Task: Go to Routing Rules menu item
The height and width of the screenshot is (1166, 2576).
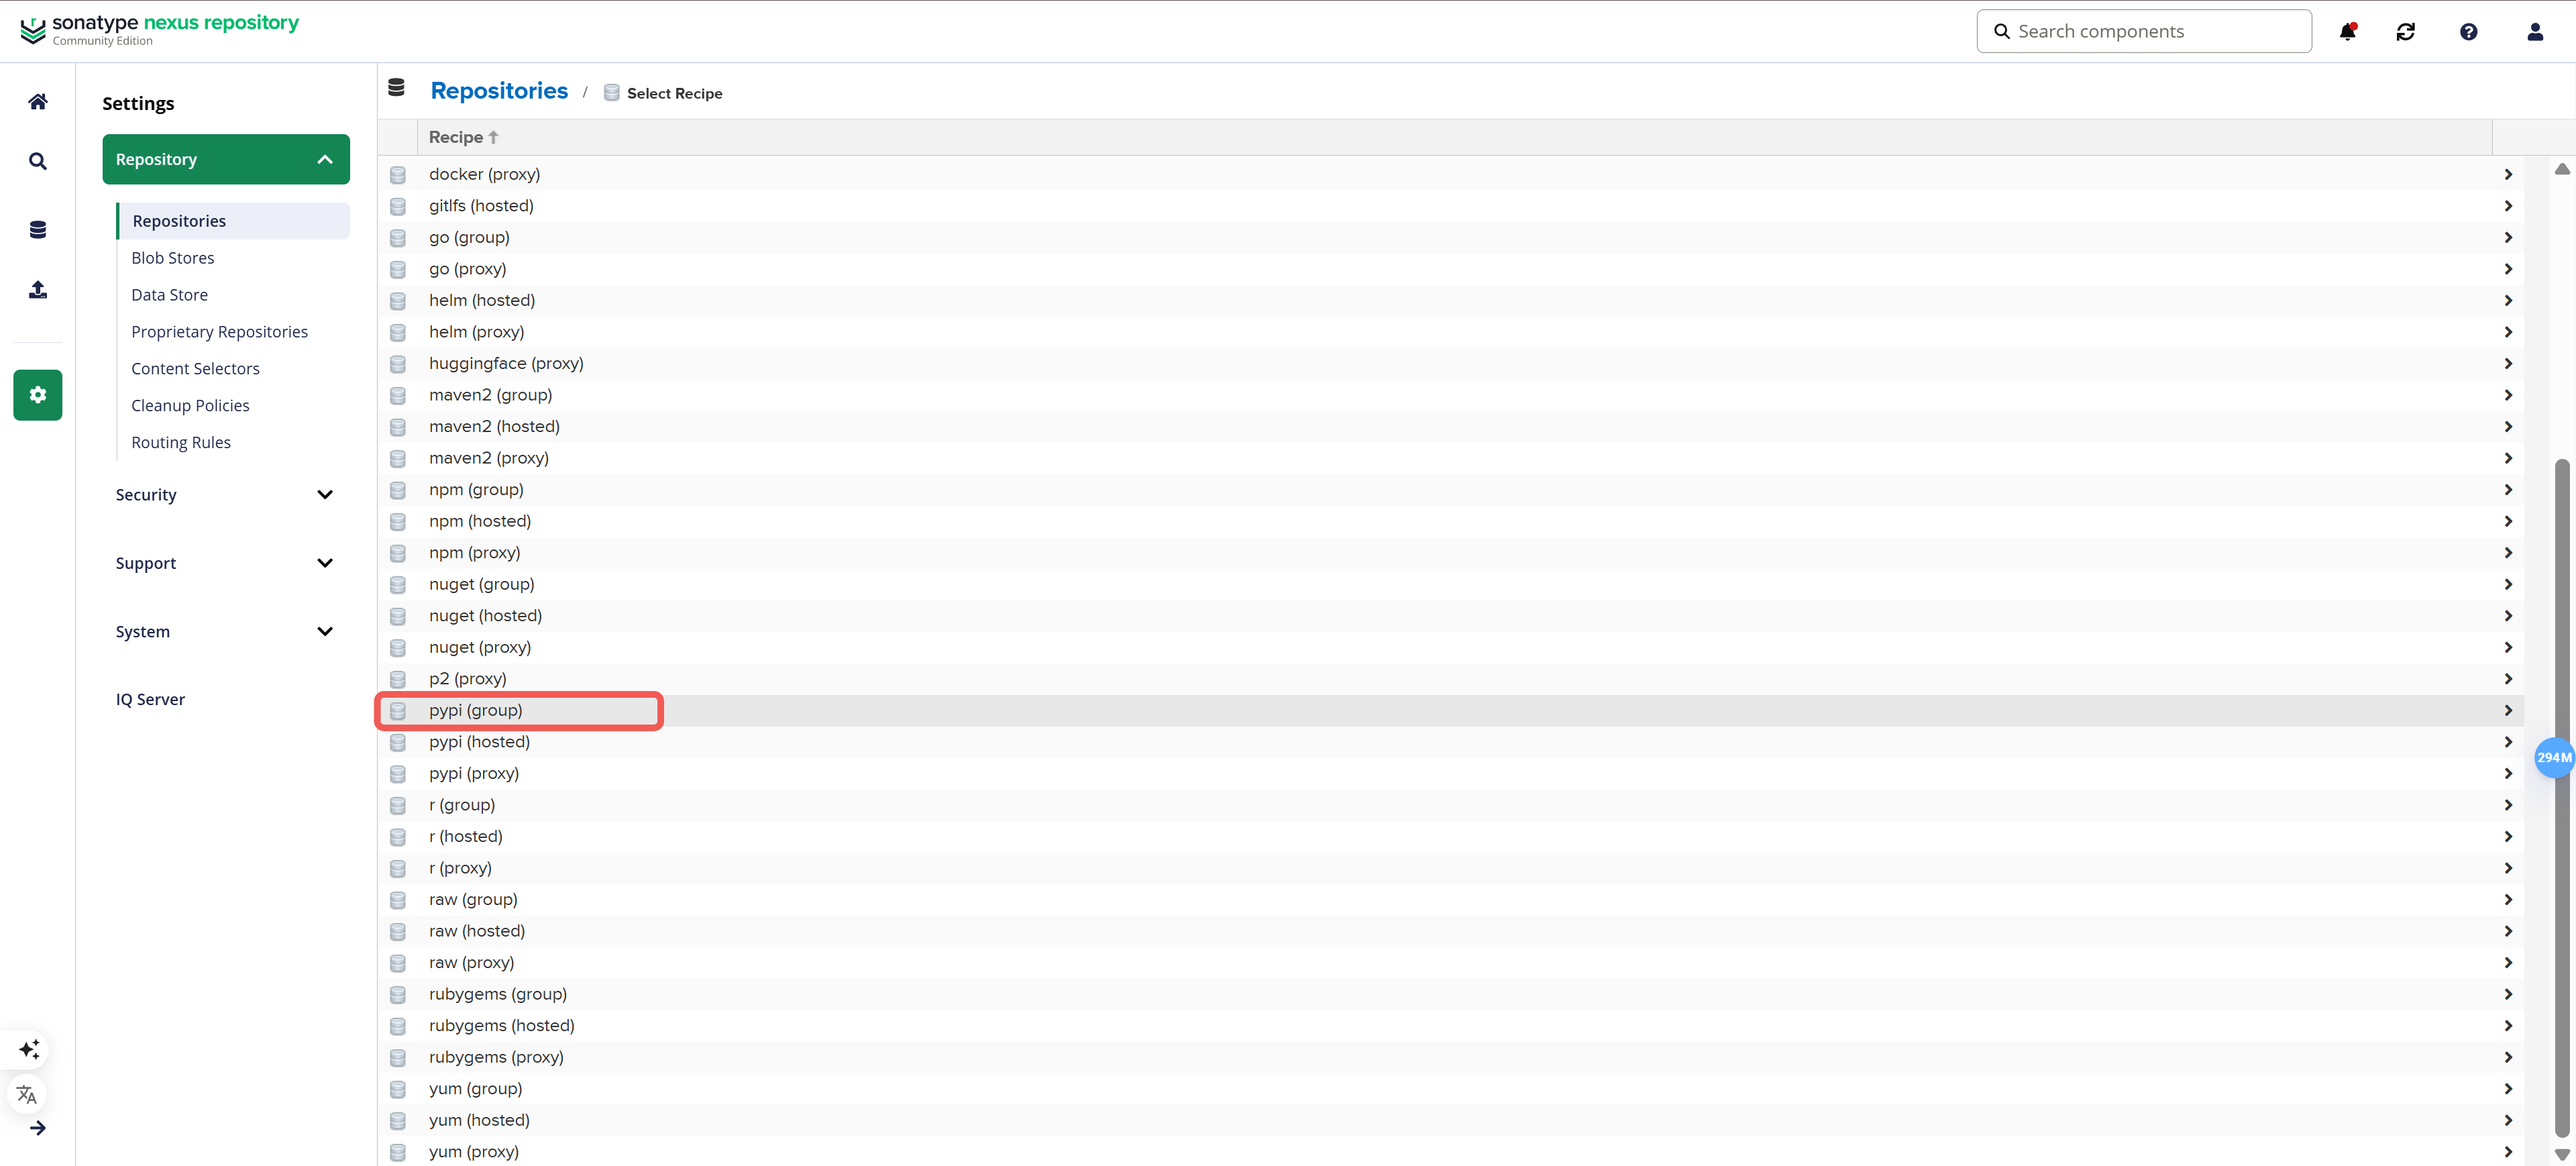Action: click(x=181, y=442)
